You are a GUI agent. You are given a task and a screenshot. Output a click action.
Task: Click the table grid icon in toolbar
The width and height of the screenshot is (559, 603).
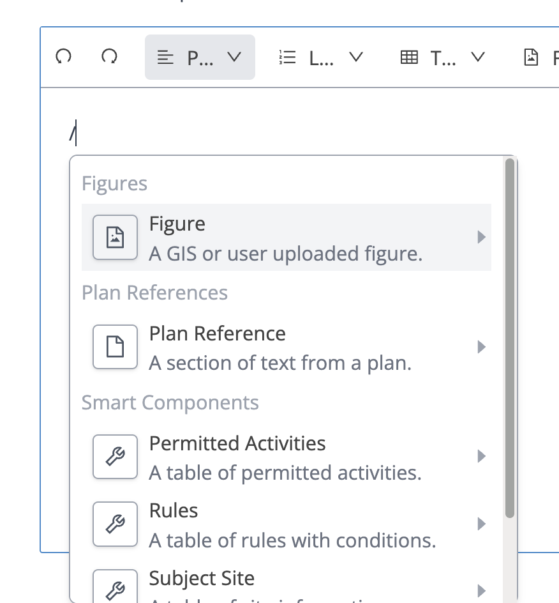(x=409, y=57)
